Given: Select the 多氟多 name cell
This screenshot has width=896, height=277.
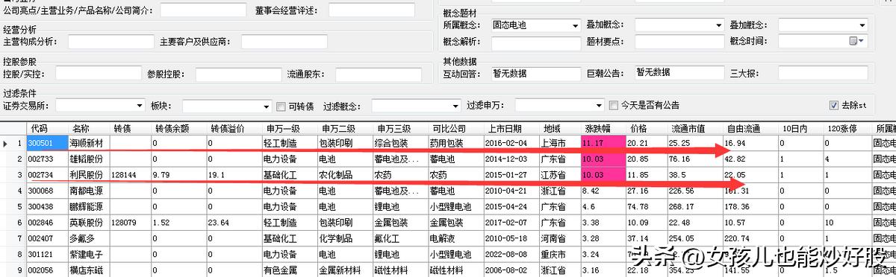Looking at the screenshot, I should tap(90, 238).
